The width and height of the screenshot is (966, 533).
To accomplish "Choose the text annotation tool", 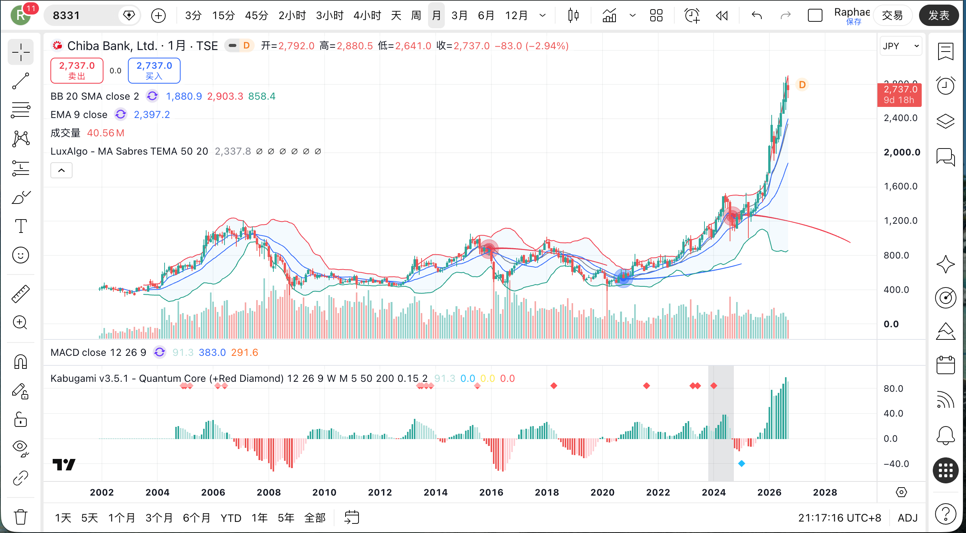I will pyautogui.click(x=21, y=226).
